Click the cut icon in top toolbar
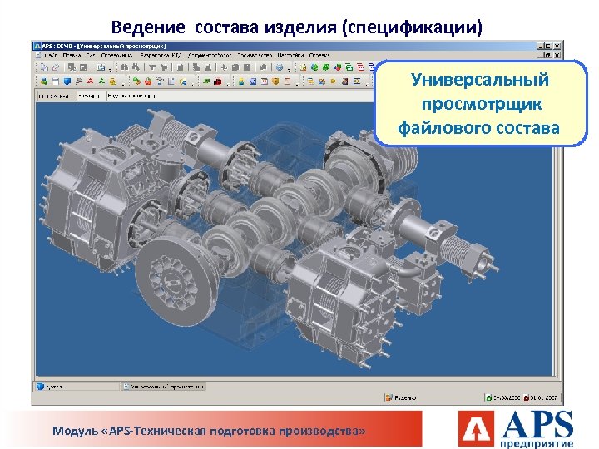This screenshot has width=599, height=449. pos(224,67)
